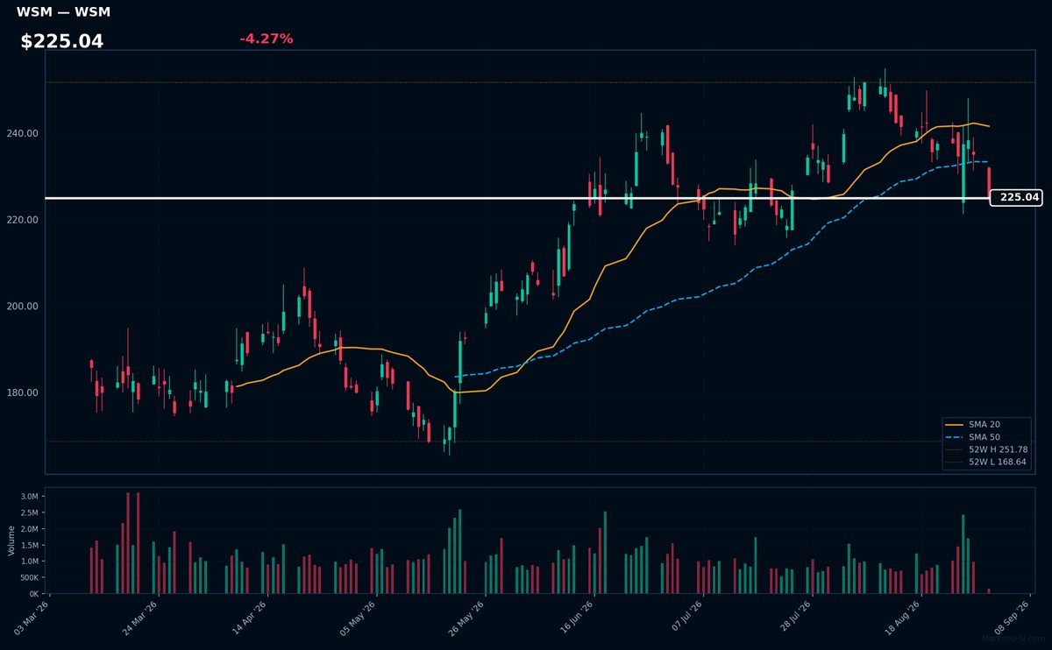Screen dimensions: 1052x650
Task: Click the 180.00 price axis label
Action: pyautogui.click(x=22, y=393)
